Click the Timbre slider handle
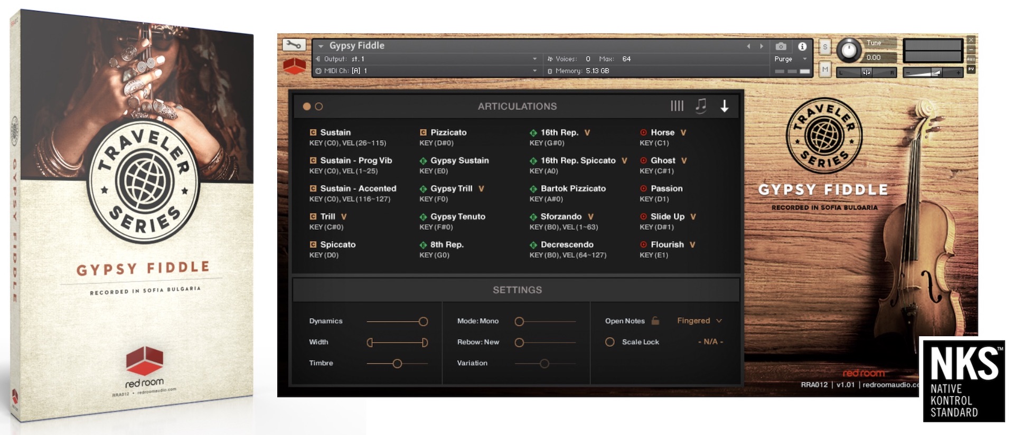Image resolution: width=1014 pixels, height=435 pixels. [397, 363]
